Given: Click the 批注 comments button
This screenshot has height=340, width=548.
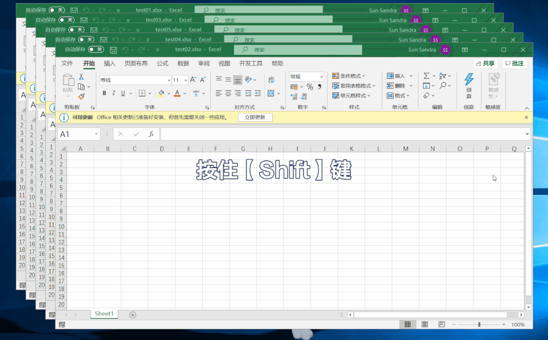Looking at the screenshot, I should (x=515, y=63).
